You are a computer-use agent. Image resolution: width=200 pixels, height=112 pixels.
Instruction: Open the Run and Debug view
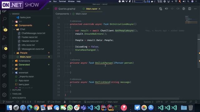coord(4,38)
